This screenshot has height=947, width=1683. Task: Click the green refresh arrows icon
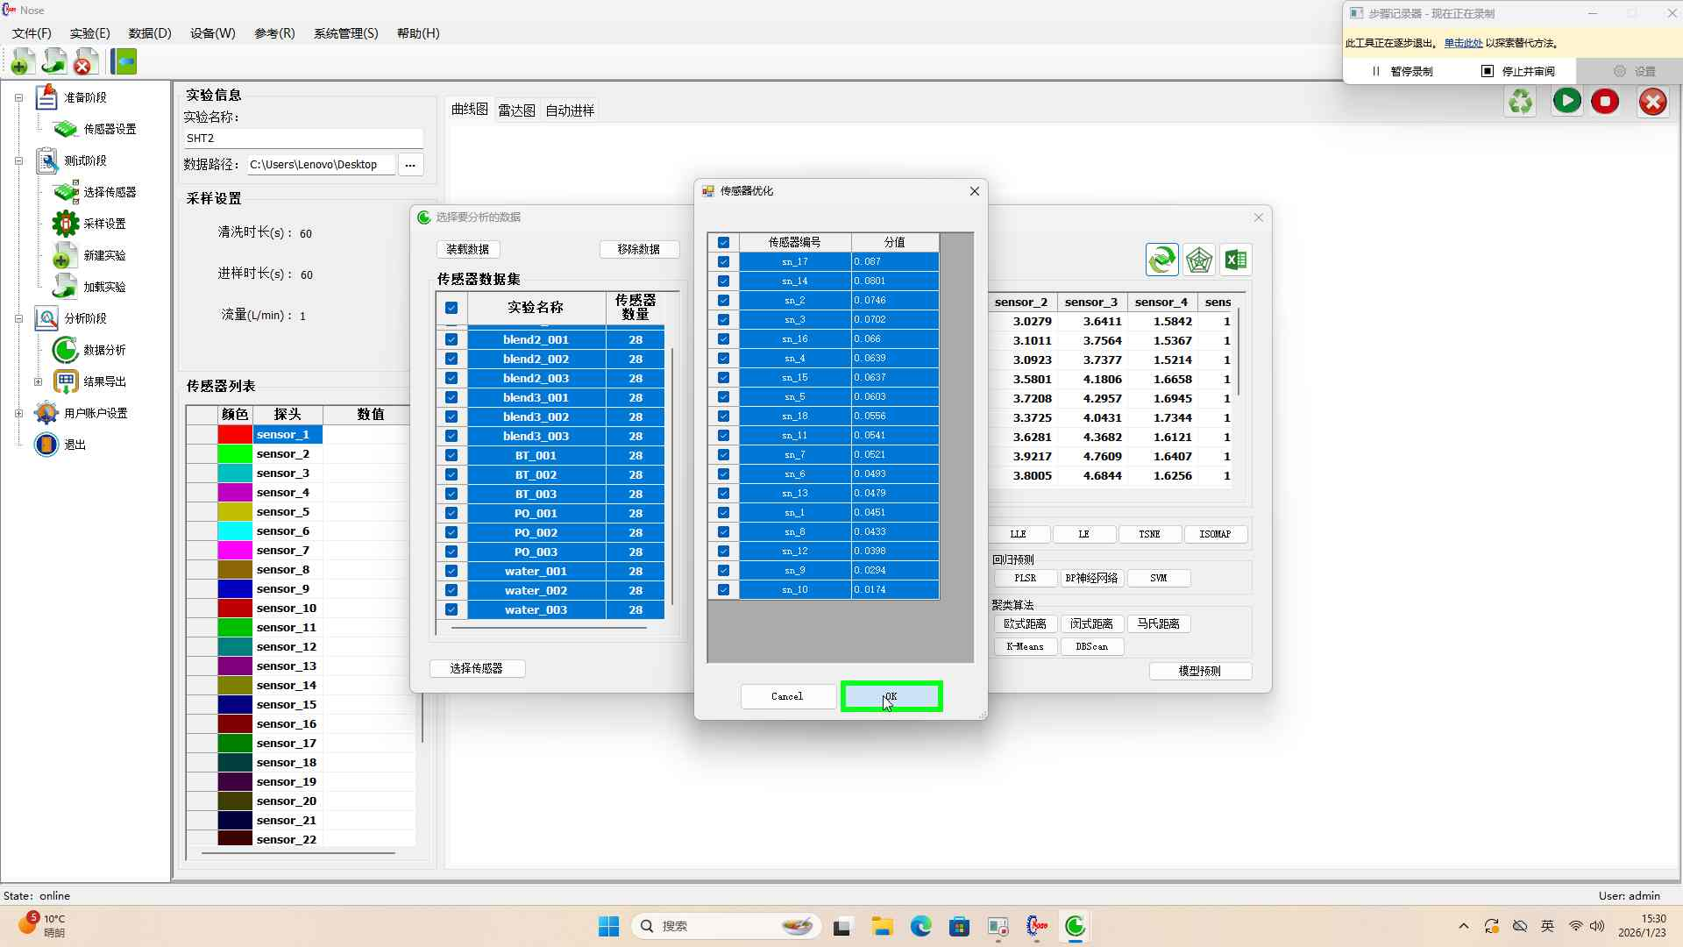point(1161,260)
